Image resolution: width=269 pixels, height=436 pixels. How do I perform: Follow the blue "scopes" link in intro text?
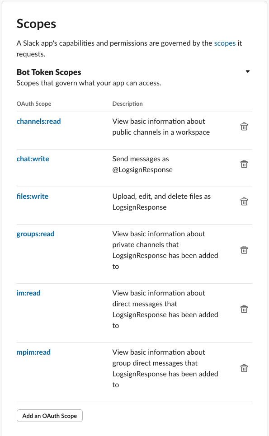tap(225, 43)
